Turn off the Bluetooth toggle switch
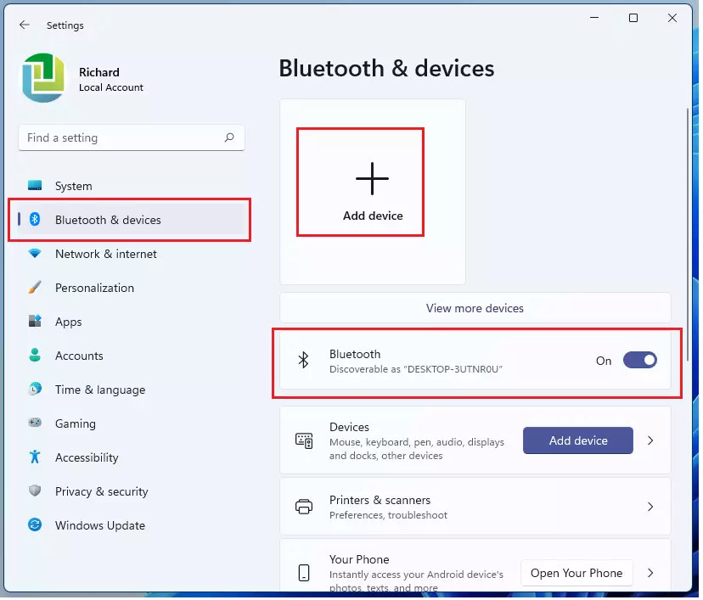The height and width of the screenshot is (600, 703). click(642, 362)
